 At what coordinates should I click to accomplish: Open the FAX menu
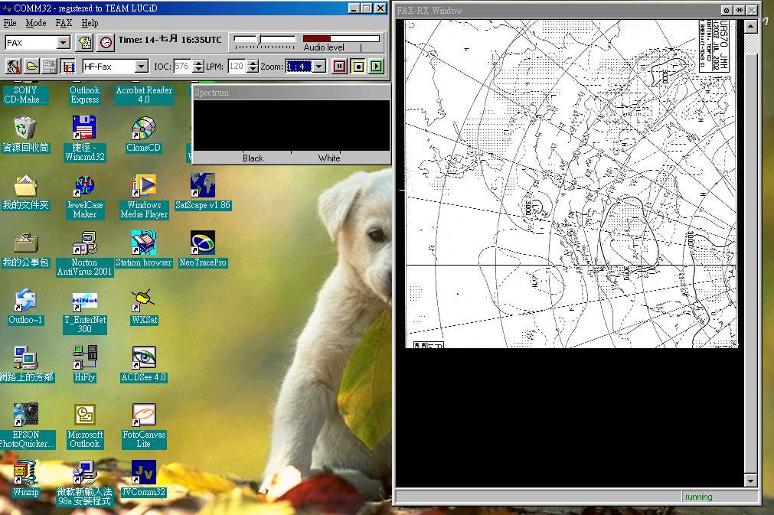click(x=64, y=23)
